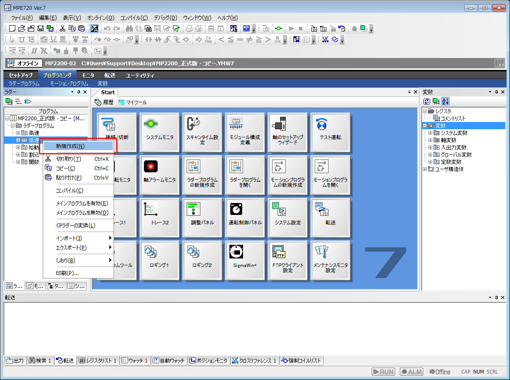
Task: Click the マイツール button on Start page
Action: click(132, 102)
